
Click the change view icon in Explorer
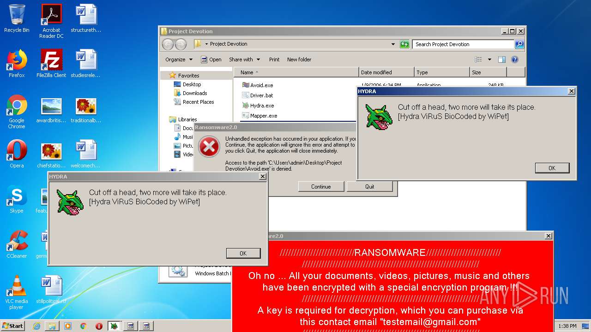(478, 59)
